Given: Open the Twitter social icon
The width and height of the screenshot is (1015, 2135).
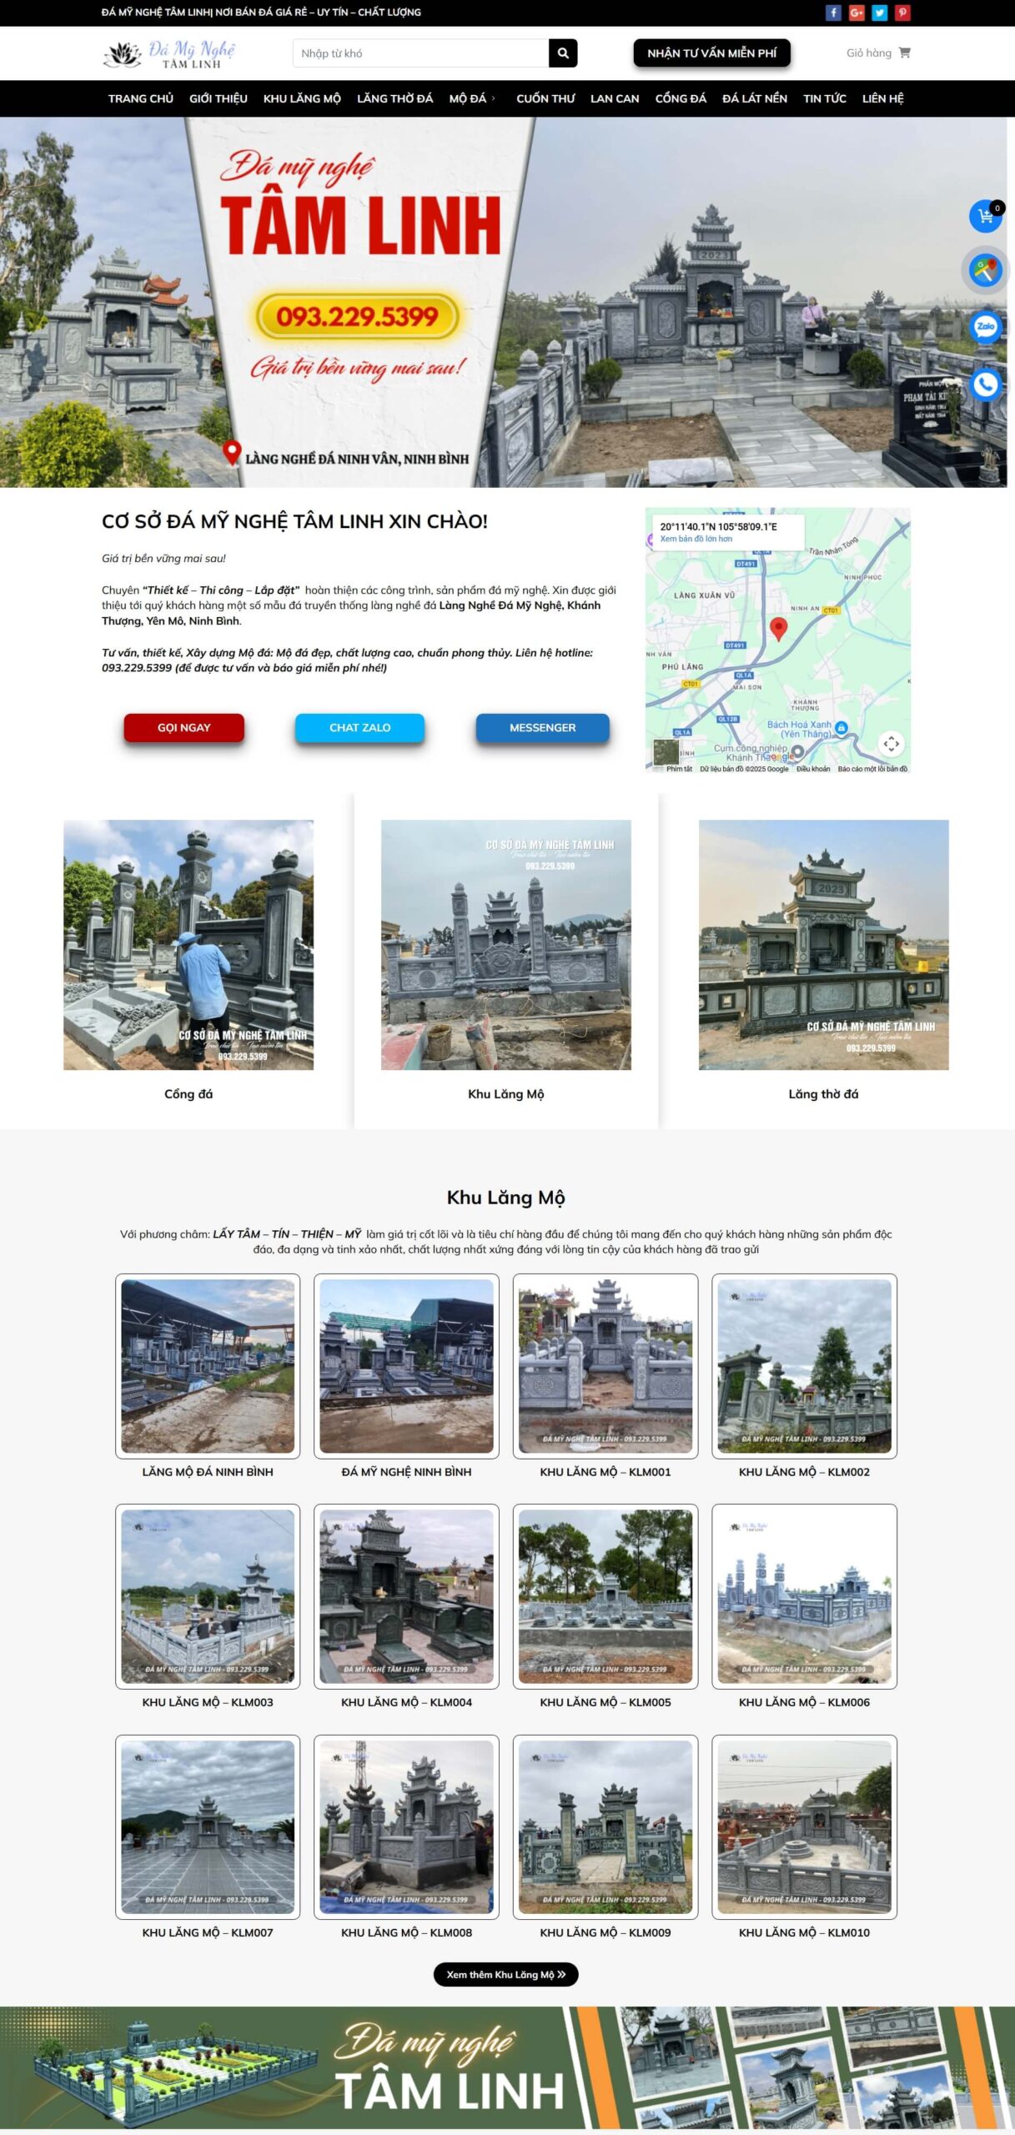Looking at the screenshot, I should [879, 13].
